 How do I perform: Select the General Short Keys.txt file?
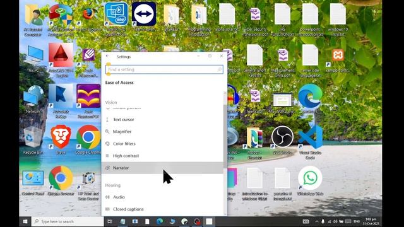(254, 61)
